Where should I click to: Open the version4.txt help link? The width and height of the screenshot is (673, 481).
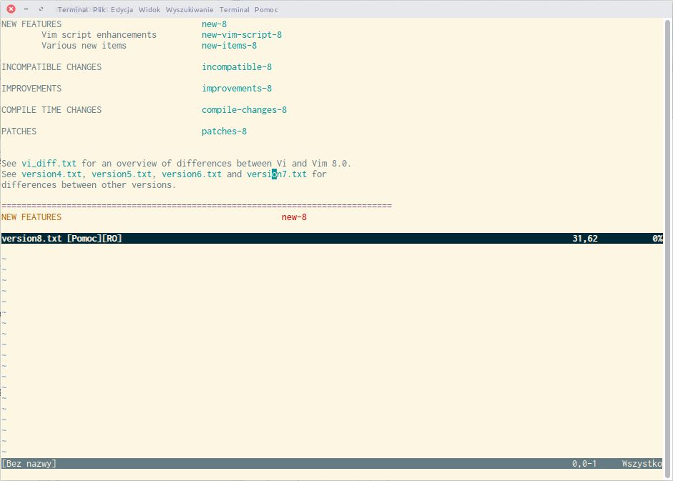[51, 174]
